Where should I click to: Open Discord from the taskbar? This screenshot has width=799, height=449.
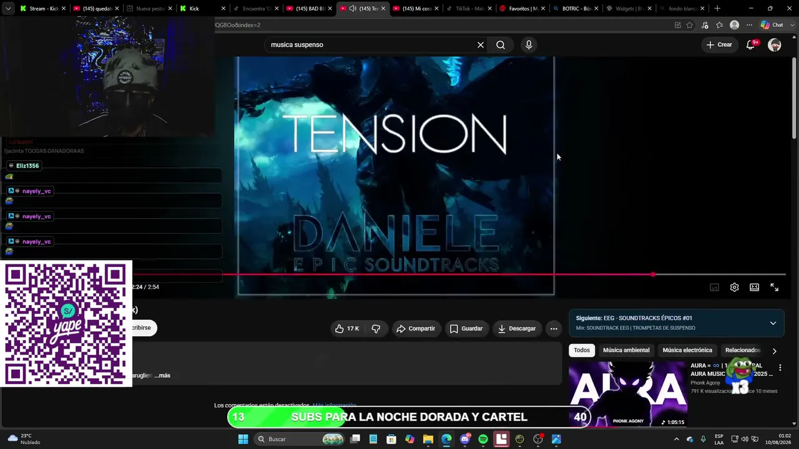[465, 439]
